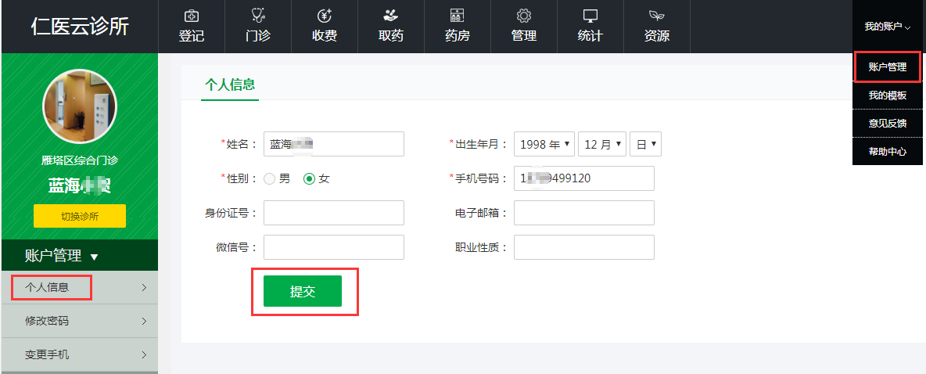The height and width of the screenshot is (374, 926).
Task: Select the 男 gender radio button
Action: pyautogui.click(x=270, y=178)
